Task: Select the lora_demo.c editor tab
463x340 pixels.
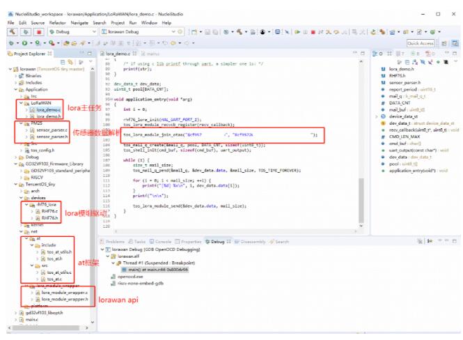Action: click(x=118, y=54)
